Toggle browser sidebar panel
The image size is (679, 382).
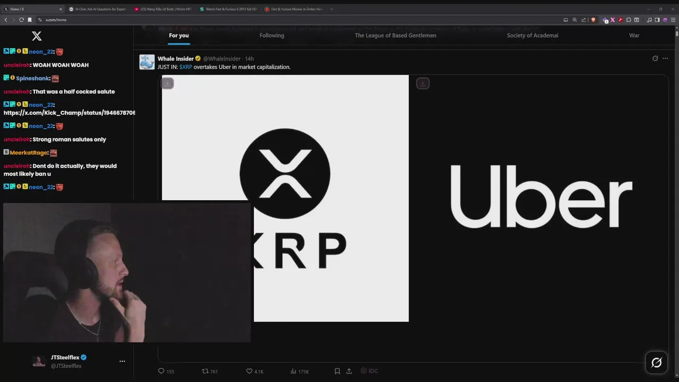(657, 20)
